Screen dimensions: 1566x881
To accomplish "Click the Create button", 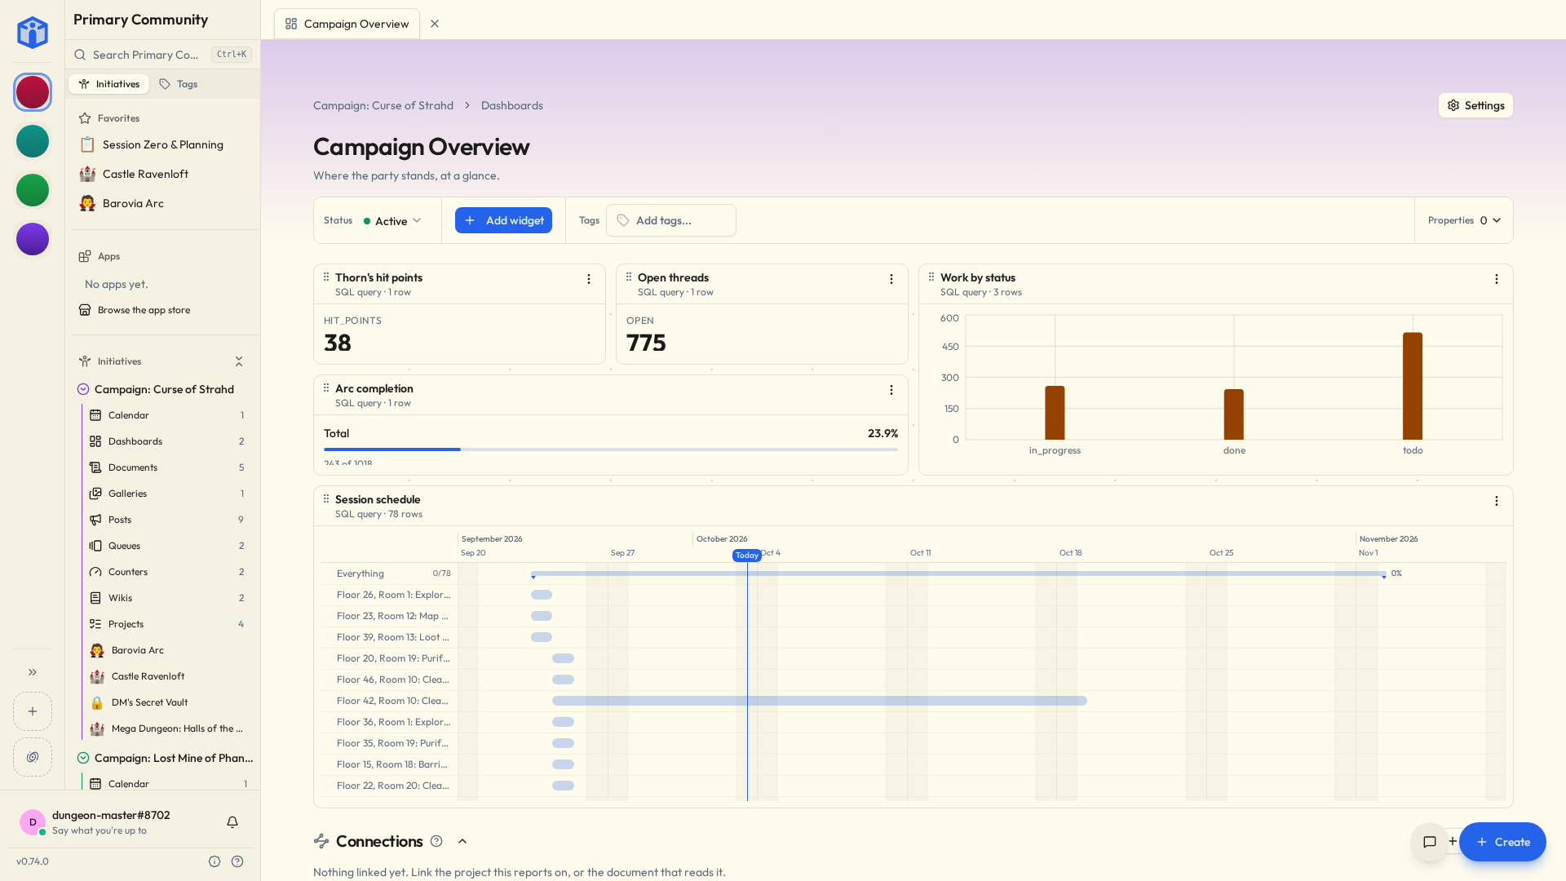I will pos(1502,842).
